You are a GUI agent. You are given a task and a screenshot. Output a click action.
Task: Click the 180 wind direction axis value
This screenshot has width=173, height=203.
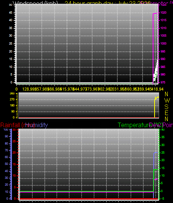pyautogui.click(x=12, y=106)
